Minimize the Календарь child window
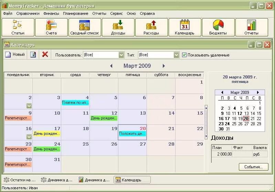 pyautogui.click(x=251, y=44)
